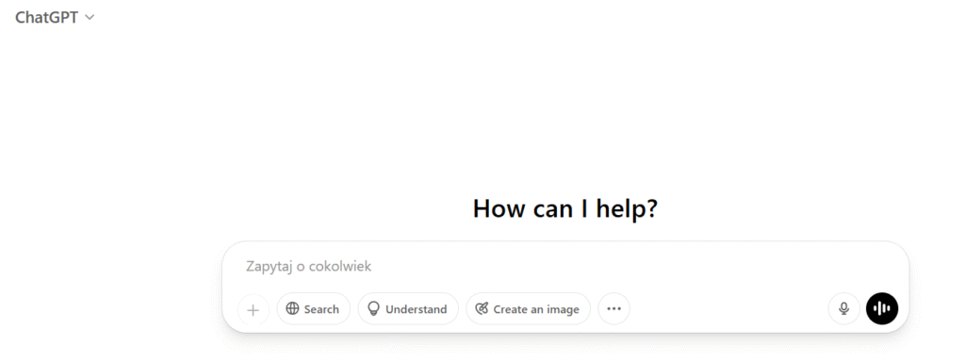Launch voice mode with the black waveform button
The image size is (965, 362).
pyautogui.click(x=882, y=309)
